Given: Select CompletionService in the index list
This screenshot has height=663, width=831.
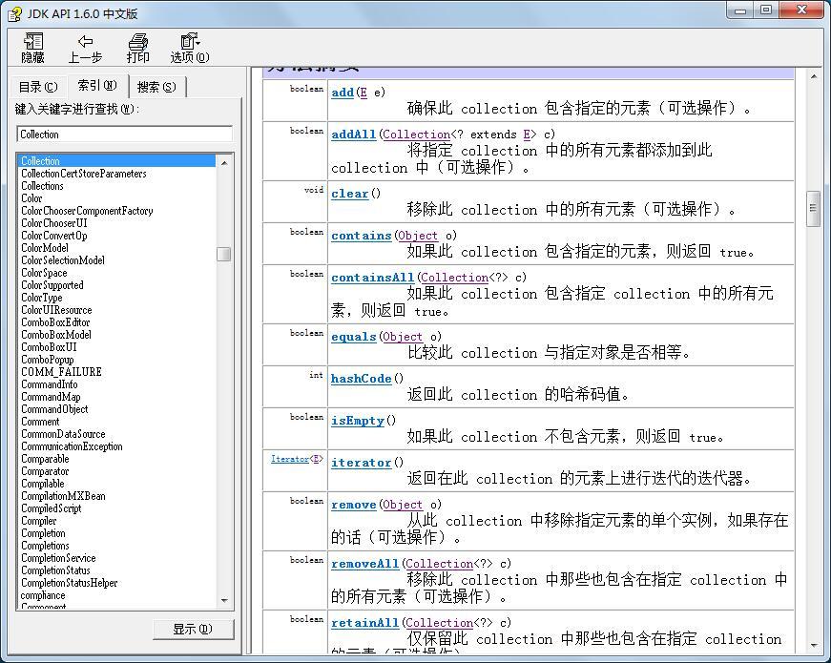Looking at the screenshot, I should [59, 558].
